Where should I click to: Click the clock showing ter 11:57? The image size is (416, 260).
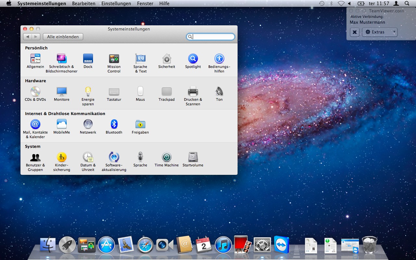click(379, 4)
